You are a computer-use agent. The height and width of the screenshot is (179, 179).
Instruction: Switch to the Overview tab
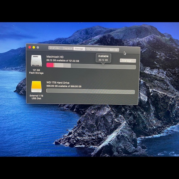55,48
